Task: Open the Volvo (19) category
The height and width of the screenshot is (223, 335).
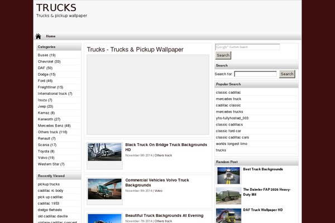Action: pyautogui.click(x=46, y=158)
